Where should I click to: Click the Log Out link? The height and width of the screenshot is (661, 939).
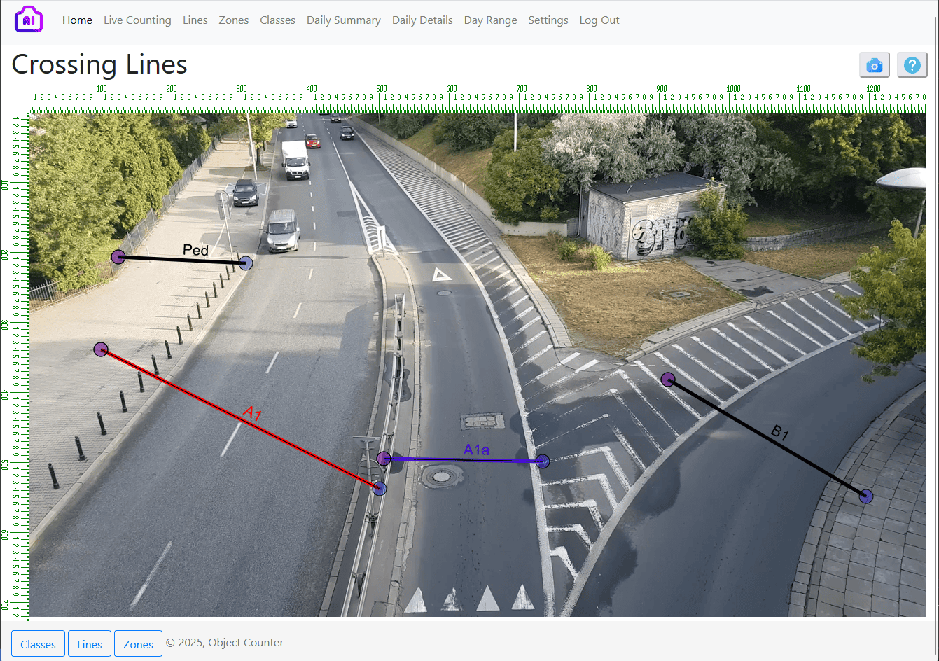pyautogui.click(x=599, y=20)
